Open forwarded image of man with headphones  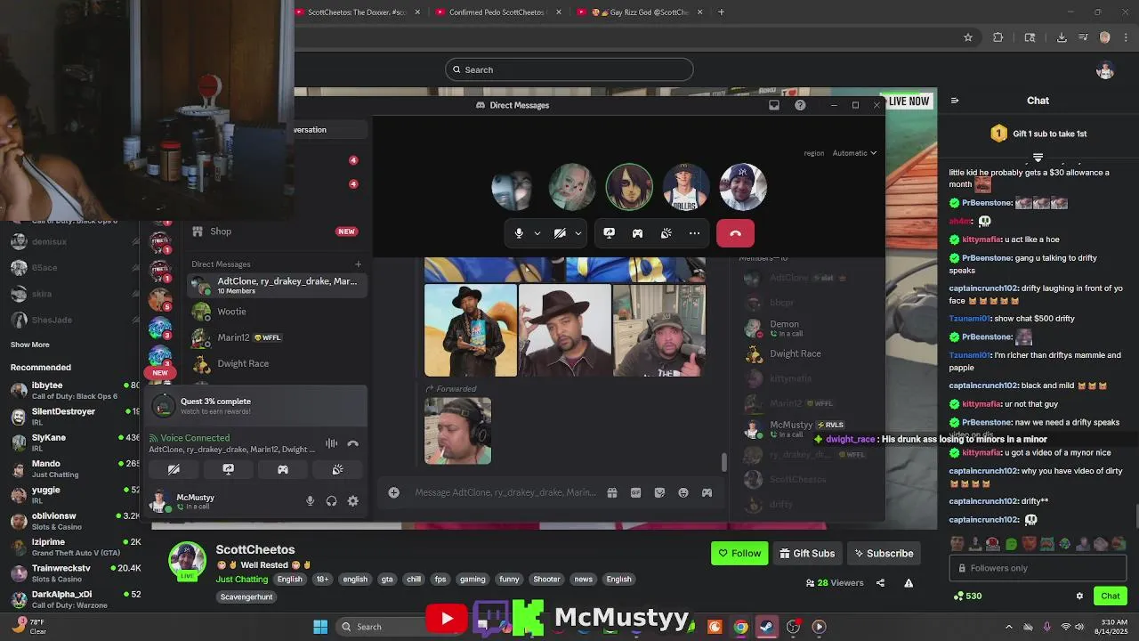(x=457, y=431)
